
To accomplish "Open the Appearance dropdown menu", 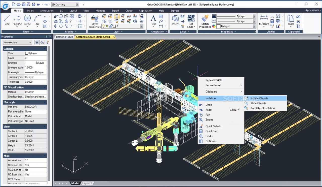I will click(313, 10).
